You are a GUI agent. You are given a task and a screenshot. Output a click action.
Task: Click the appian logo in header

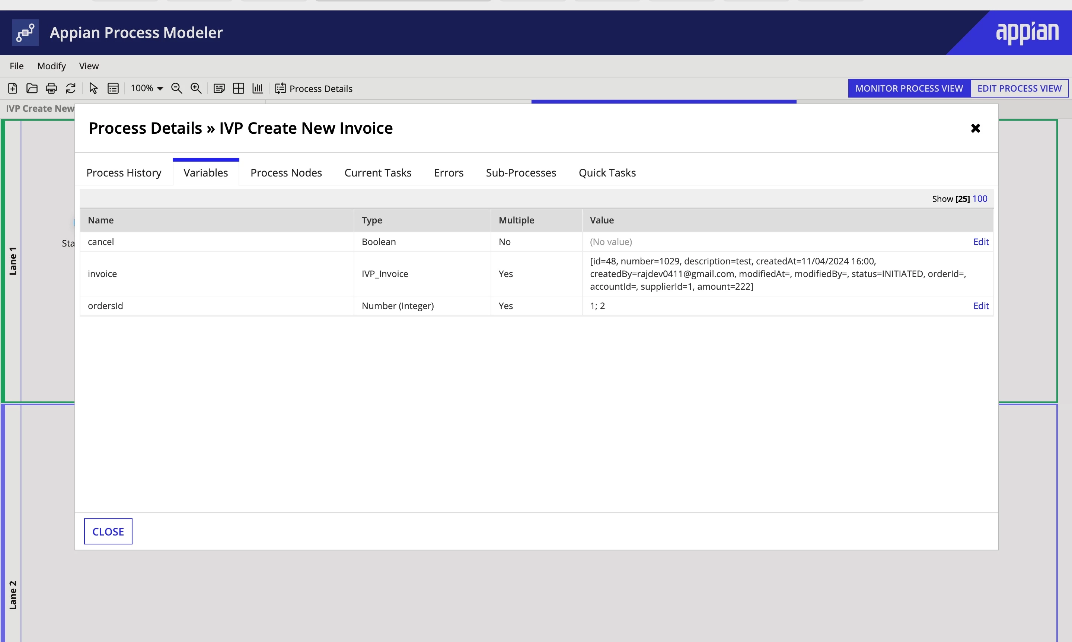tap(1027, 33)
